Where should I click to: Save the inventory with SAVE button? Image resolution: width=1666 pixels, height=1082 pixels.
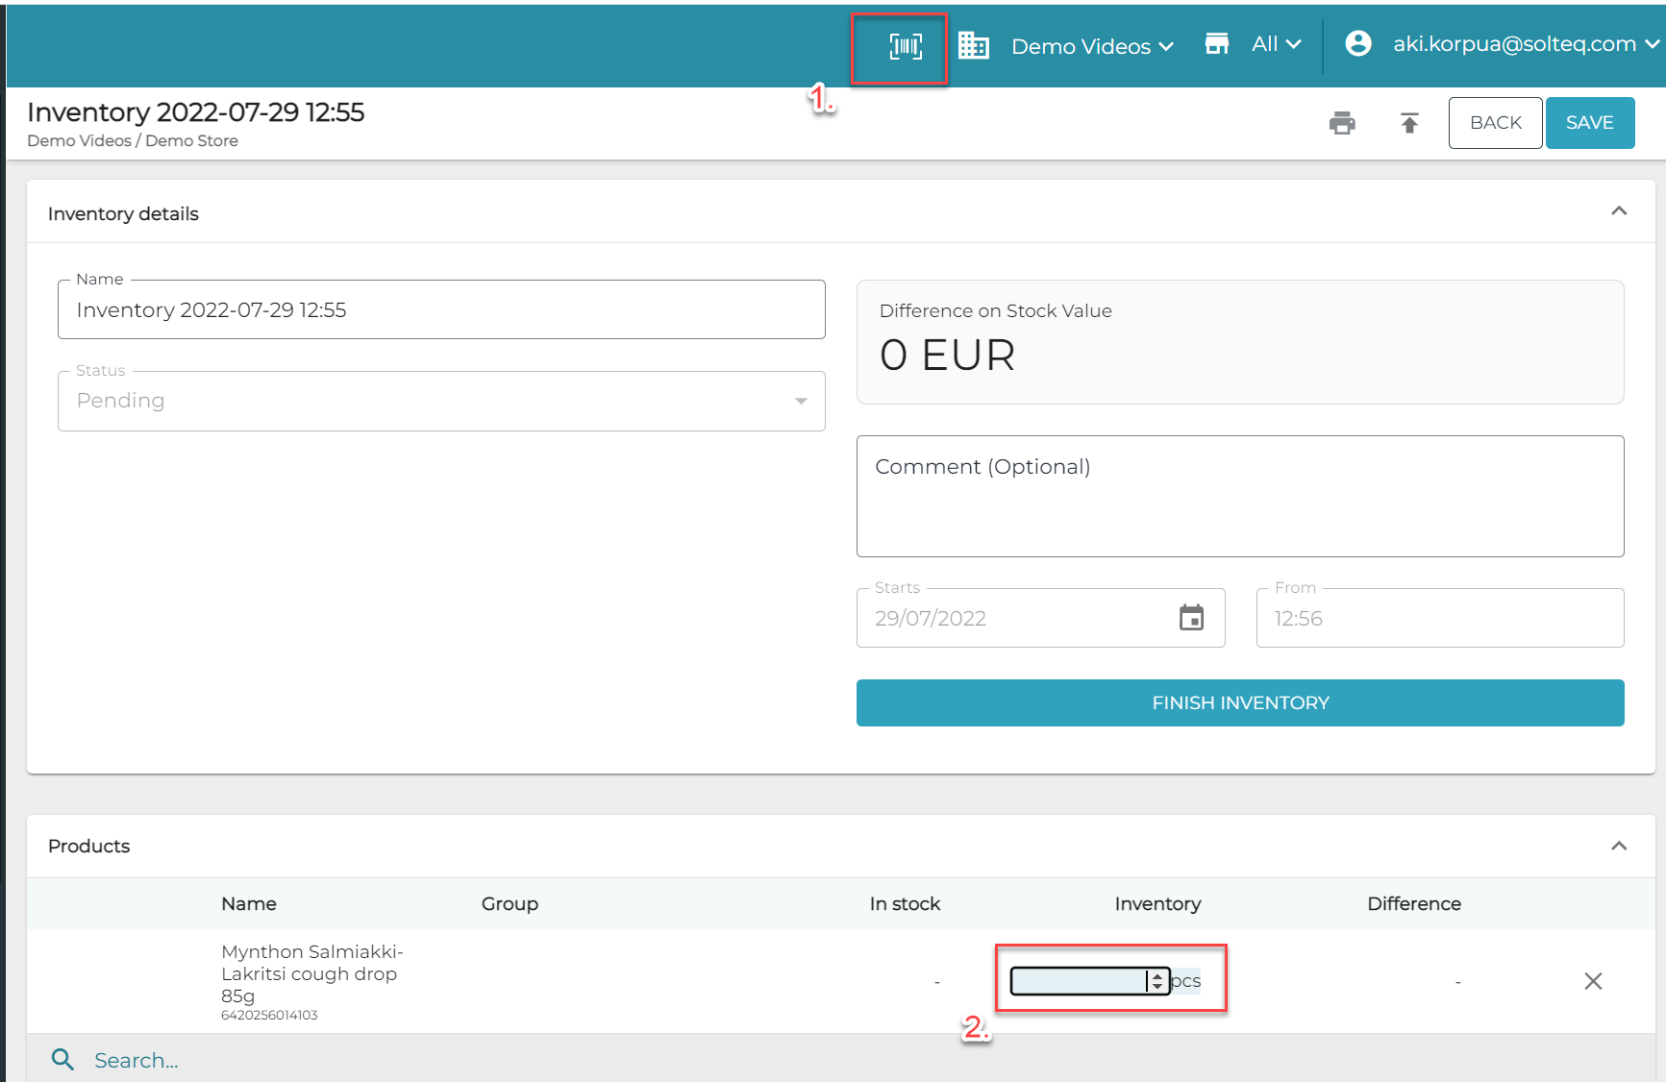(x=1589, y=123)
